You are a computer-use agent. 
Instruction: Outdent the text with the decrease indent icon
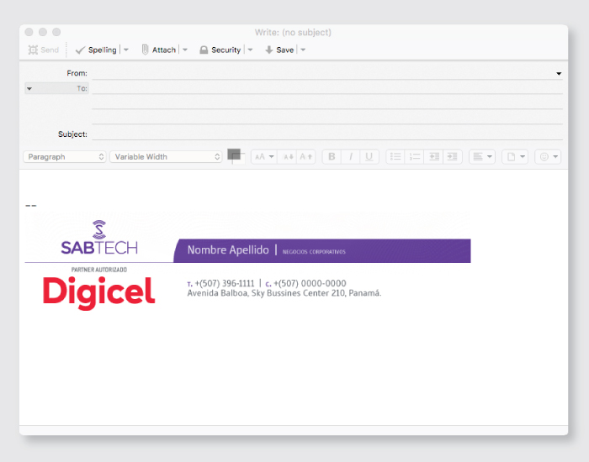tap(434, 157)
